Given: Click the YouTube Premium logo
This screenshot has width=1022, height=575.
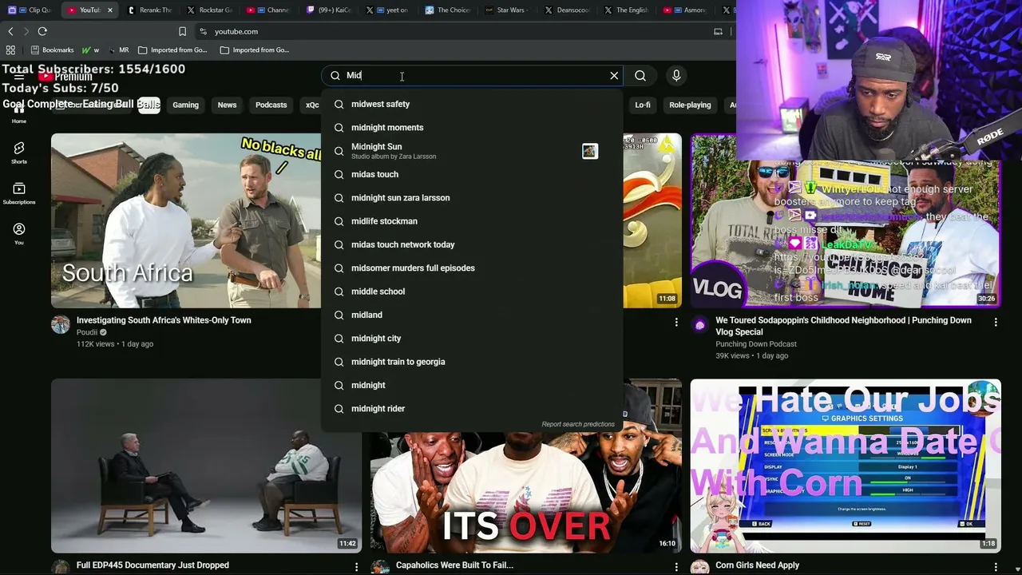Looking at the screenshot, I should (x=65, y=77).
